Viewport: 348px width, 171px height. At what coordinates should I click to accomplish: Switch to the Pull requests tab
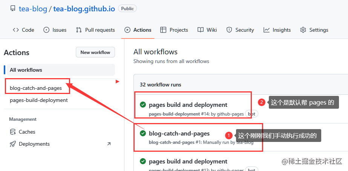95,30
